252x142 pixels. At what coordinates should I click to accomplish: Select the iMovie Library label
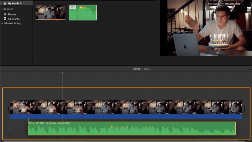click(12, 23)
